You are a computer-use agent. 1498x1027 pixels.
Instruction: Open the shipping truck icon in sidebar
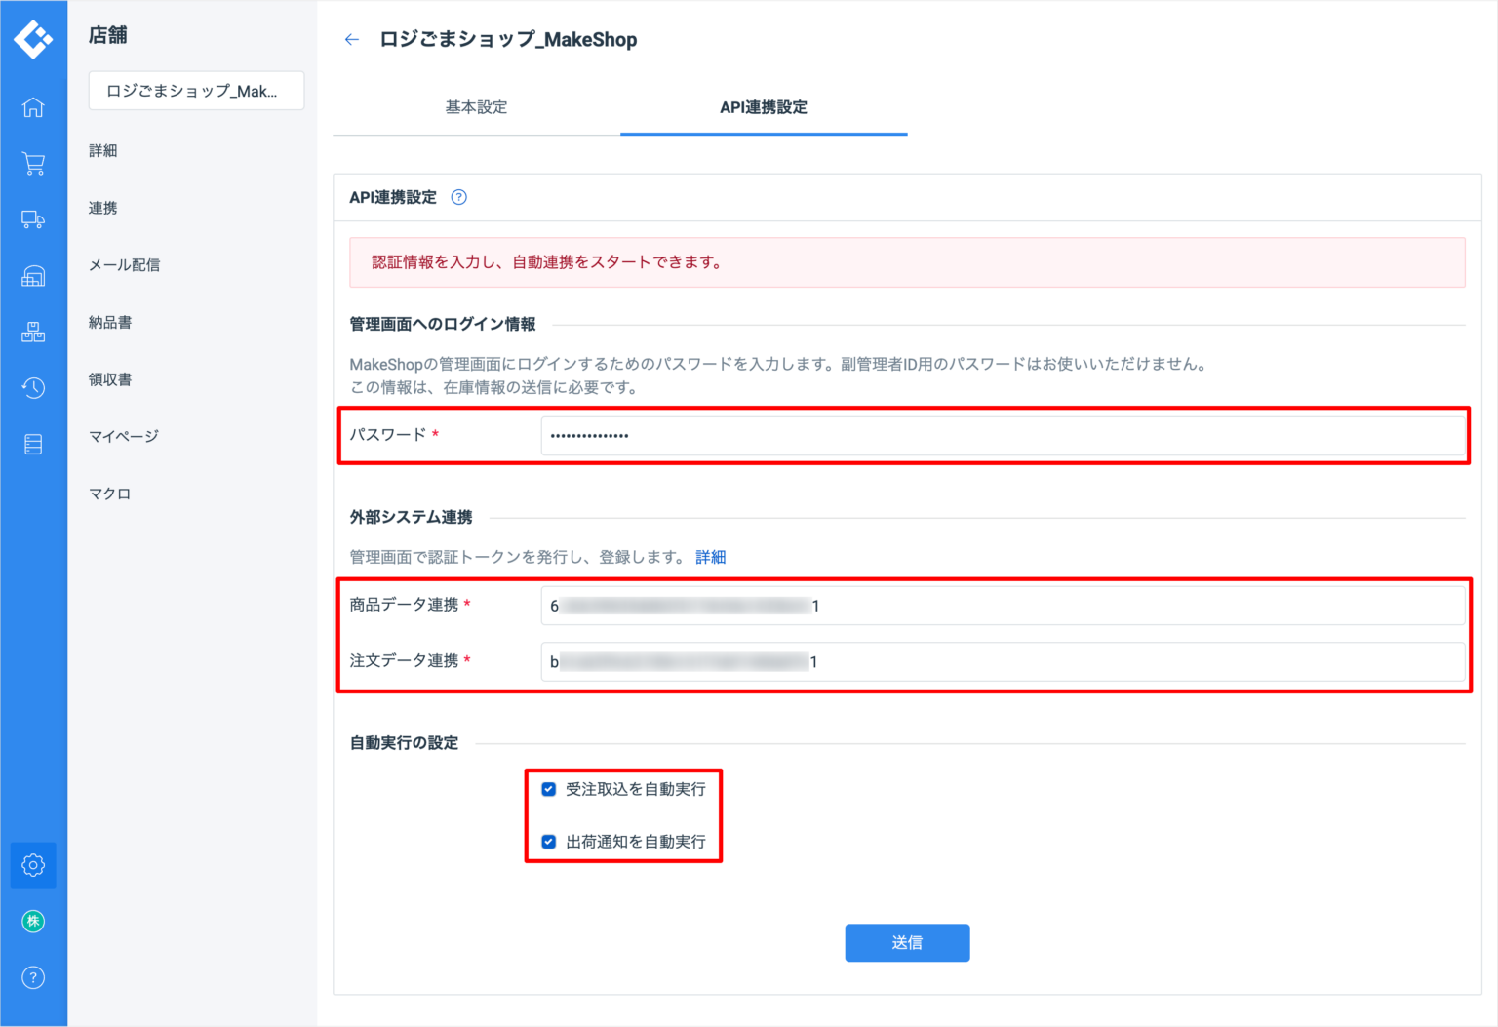coord(33,219)
